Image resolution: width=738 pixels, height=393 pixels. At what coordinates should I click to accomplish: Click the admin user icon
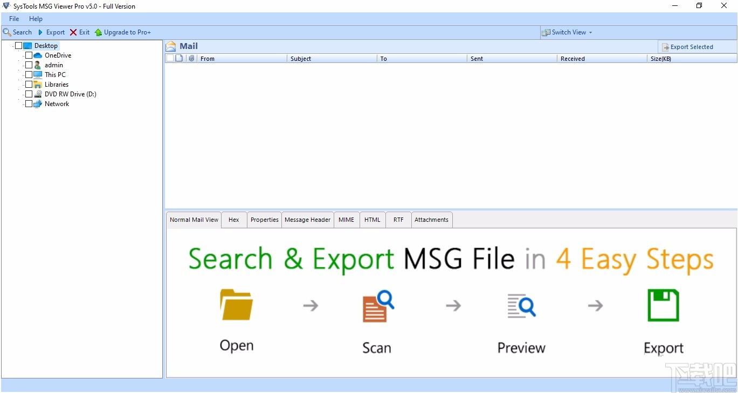(x=38, y=65)
